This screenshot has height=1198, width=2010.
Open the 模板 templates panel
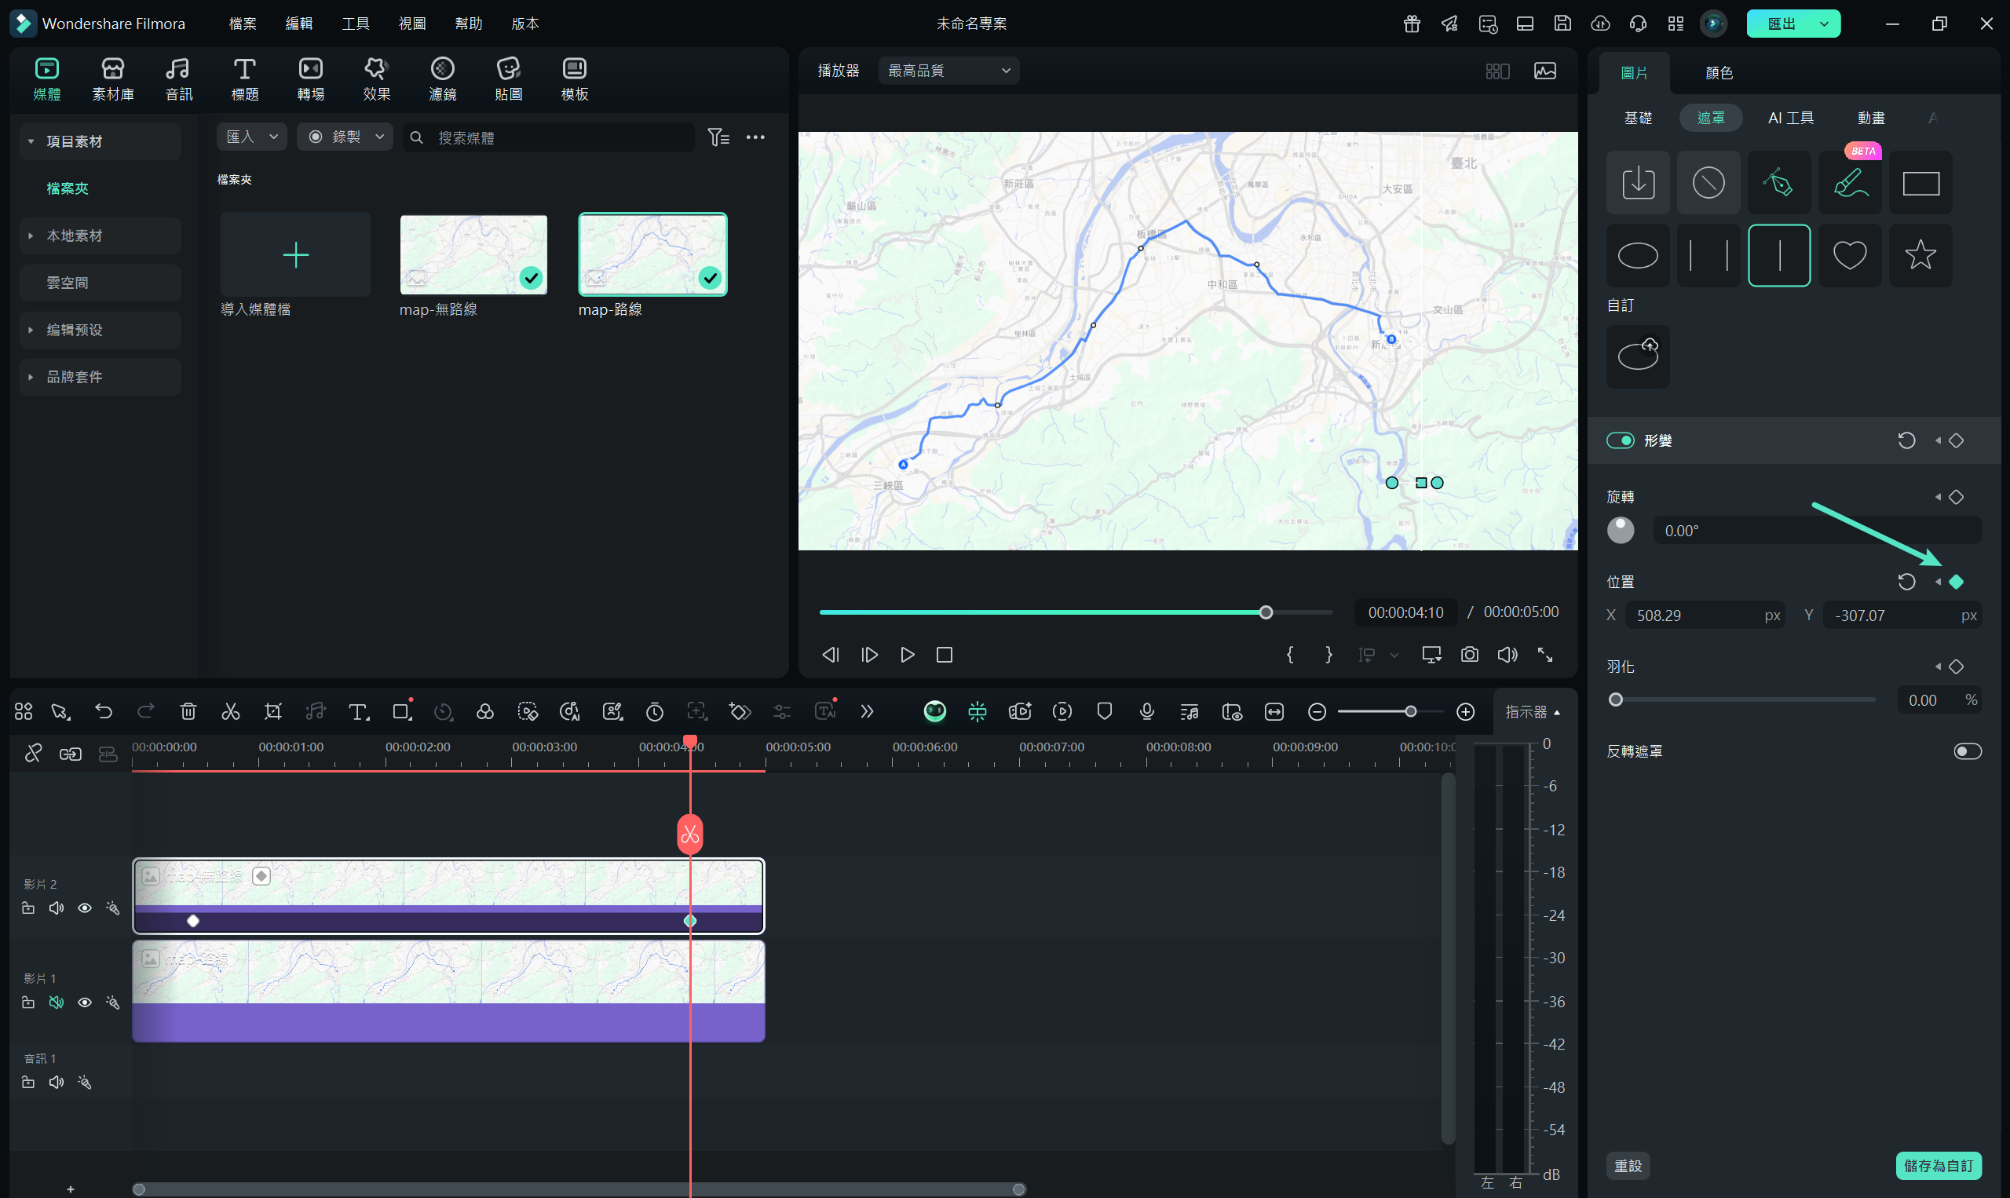point(575,79)
